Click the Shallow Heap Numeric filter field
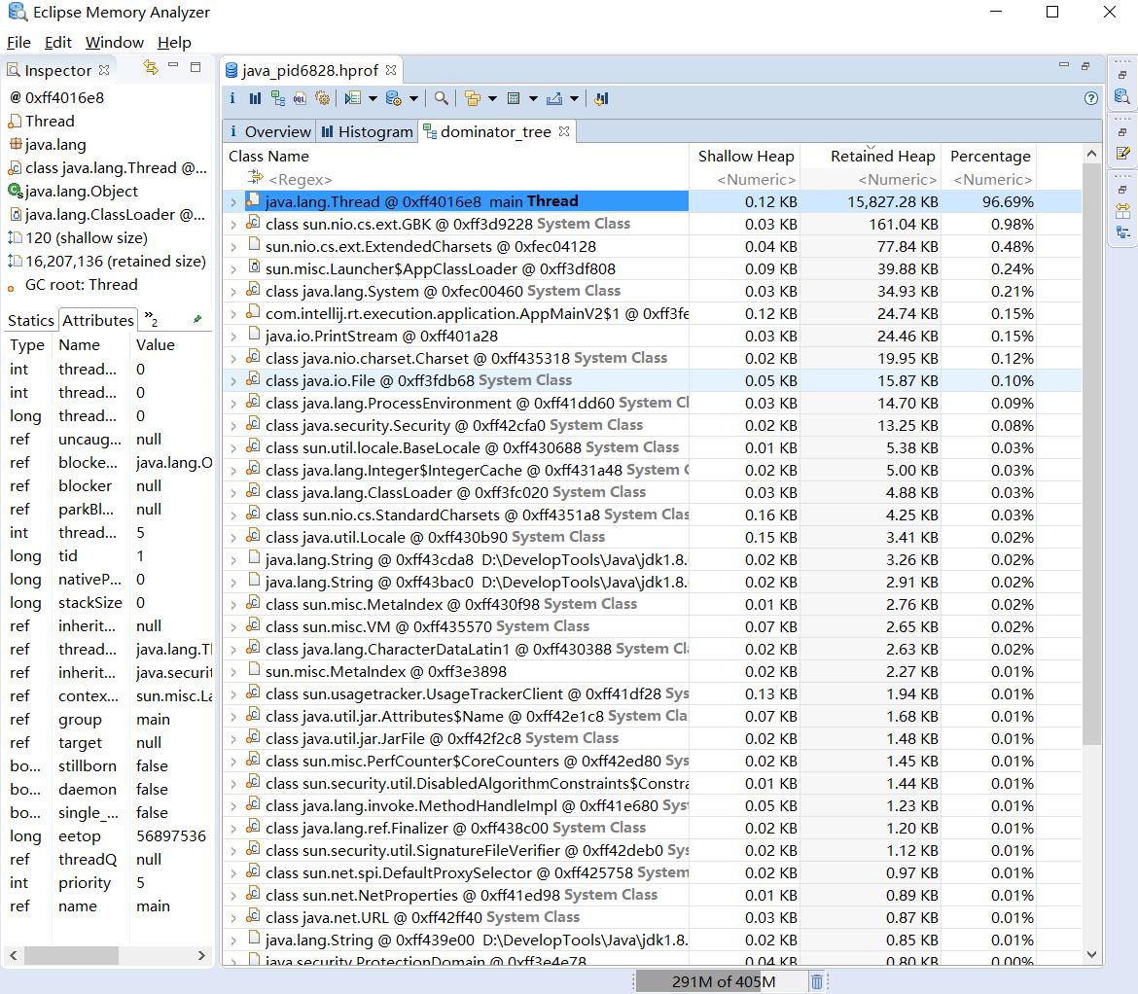 745,179
